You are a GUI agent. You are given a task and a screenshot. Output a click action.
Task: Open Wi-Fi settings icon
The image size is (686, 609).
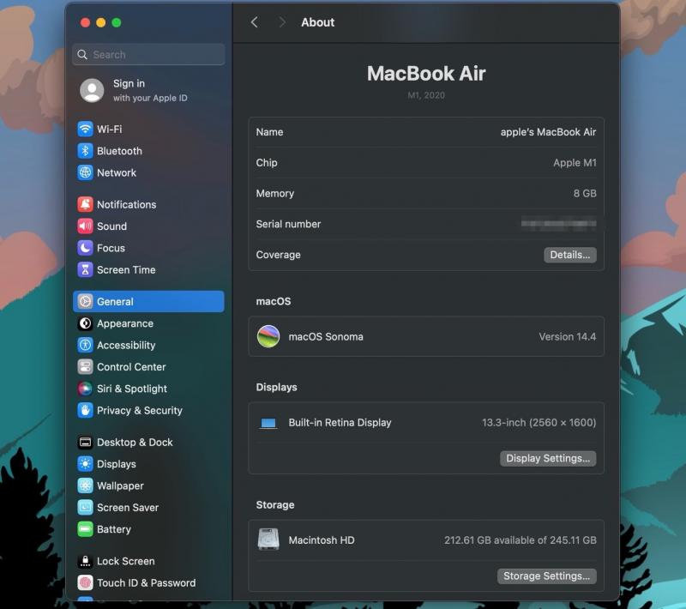pyautogui.click(x=85, y=129)
